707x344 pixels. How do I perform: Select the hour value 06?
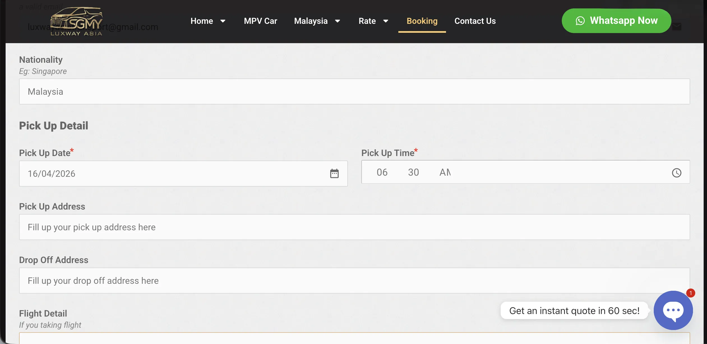click(382, 172)
